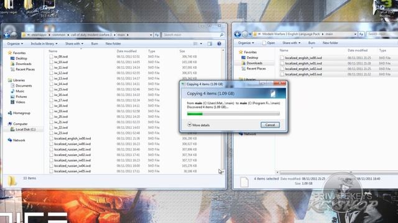Screen dimensions: 398x223
Task: Click Modern Warfare 3 English Language Pack breadcrumb
Action: [x=291, y=34]
